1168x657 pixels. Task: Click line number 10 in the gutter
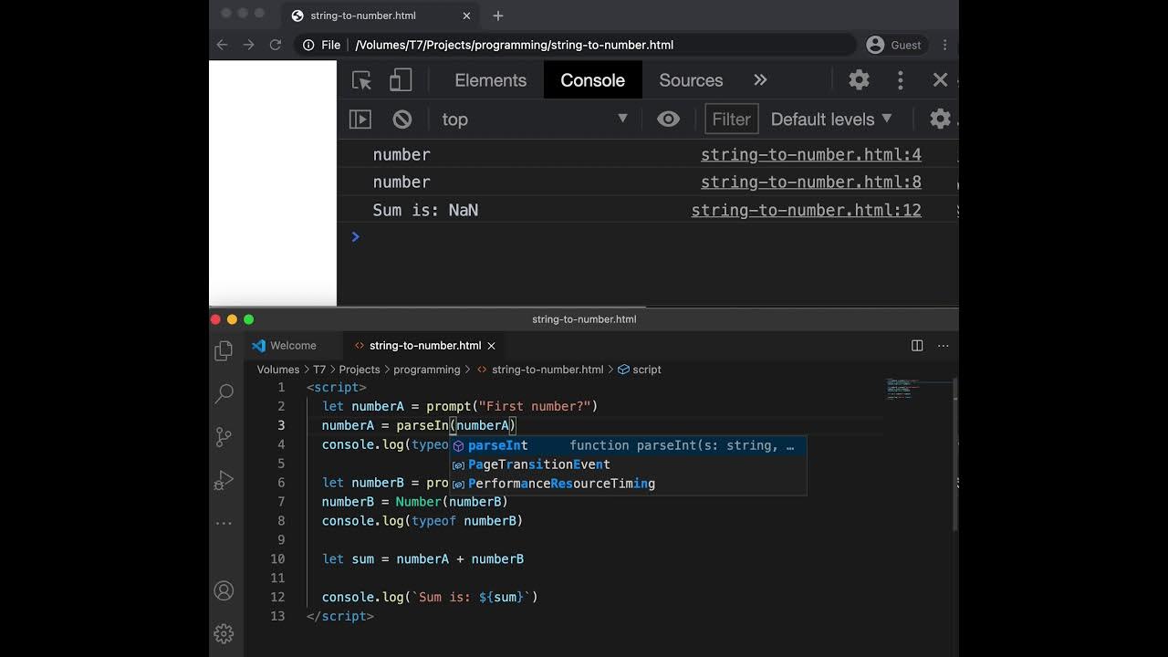(277, 559)
